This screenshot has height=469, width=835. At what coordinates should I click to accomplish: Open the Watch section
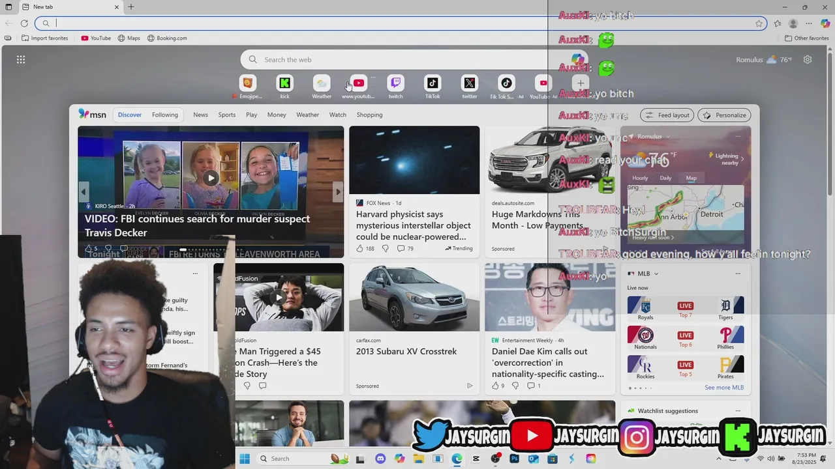coord(338,115)
